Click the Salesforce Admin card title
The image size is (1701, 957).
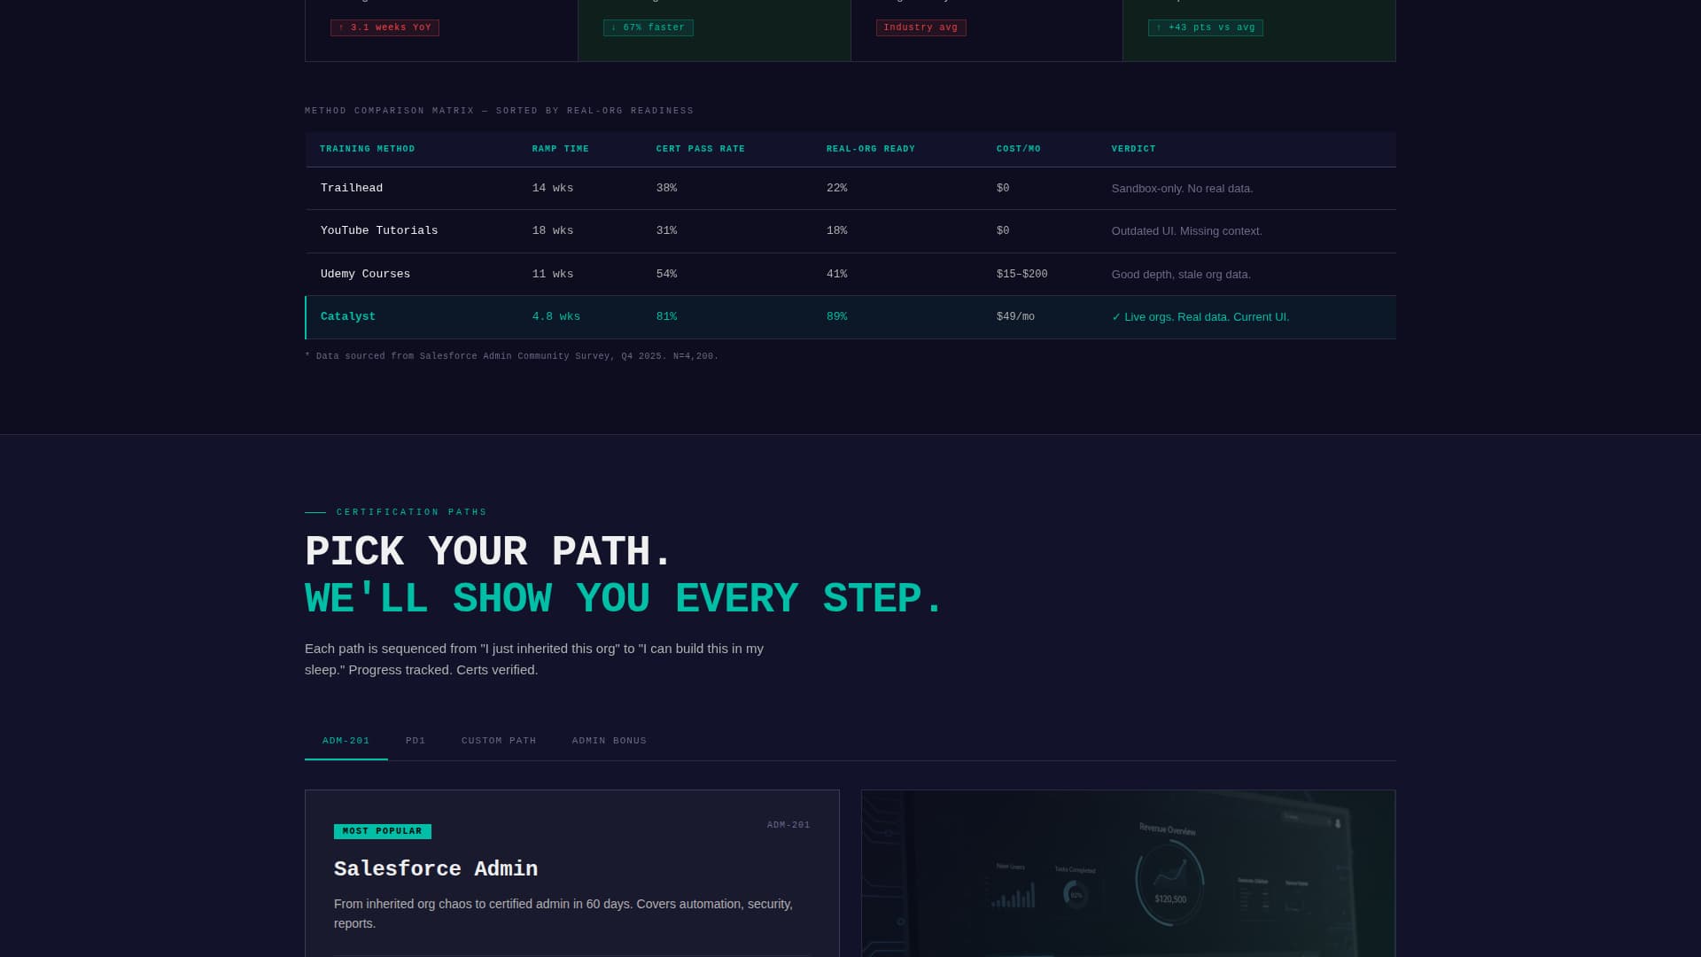pyautogui.click(x=436, y=869)
